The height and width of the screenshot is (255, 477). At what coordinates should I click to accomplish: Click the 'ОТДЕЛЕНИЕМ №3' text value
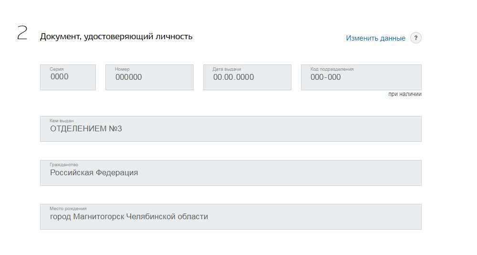pos(86,129)
